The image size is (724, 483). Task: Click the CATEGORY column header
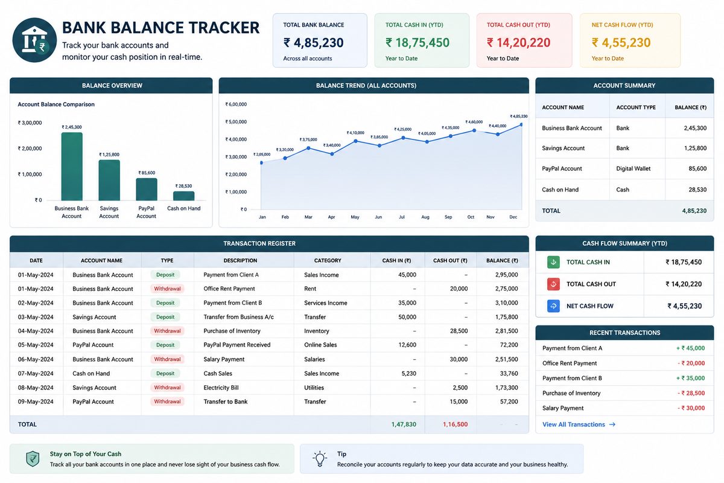tap(328, 261)
